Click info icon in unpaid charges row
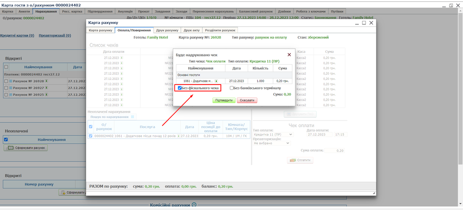Viewport: 463px width, 213px height. [179, 136]
